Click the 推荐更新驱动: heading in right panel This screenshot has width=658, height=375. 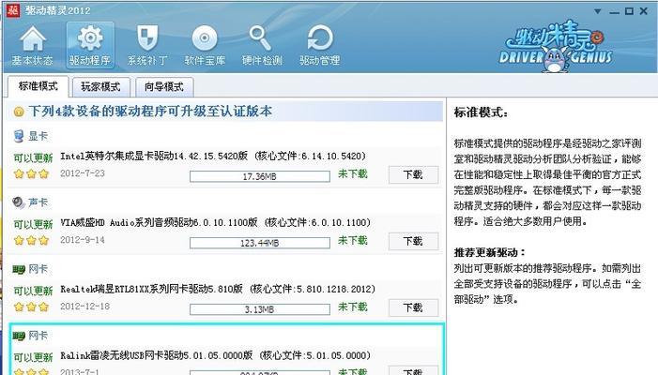pyautogui.click(x=490, y=252)
